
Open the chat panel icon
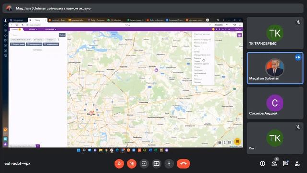pyautogui.click(x=286, y=163)
